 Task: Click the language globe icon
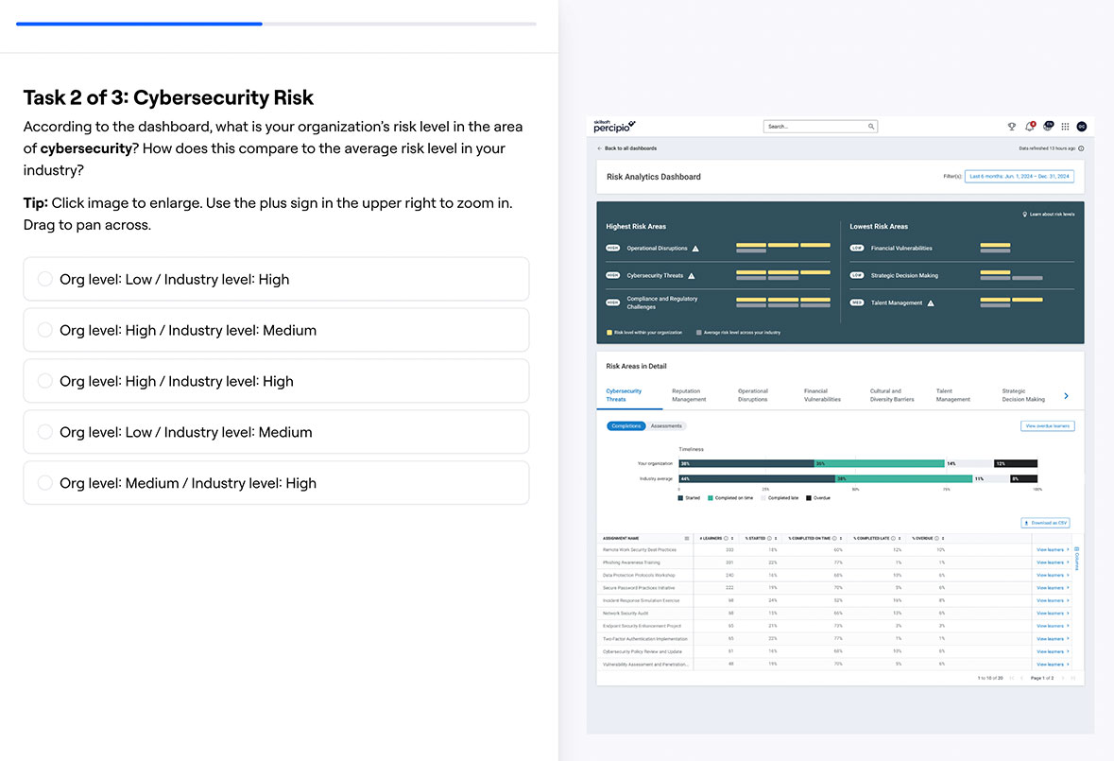pyautogui.click(x=1047, y=127)
